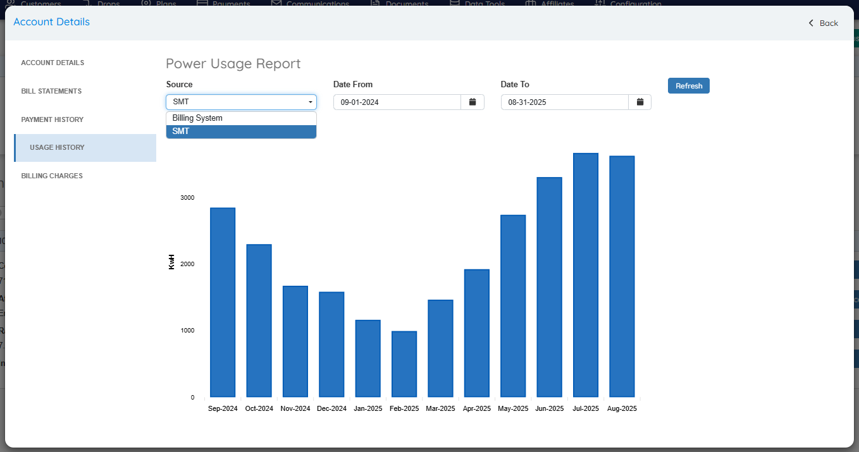Go to Payment History tab
The image size is (859, 452).
click(52, 119)
